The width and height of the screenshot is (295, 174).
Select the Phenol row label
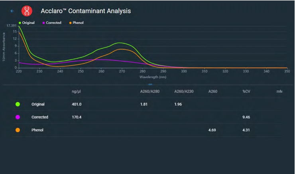[37, 130]
